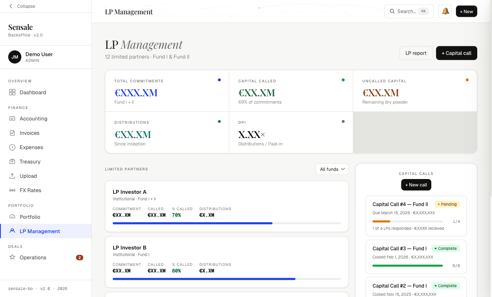Select the Upload icon in the sidebar
492x297 pixels.
[13, 176]
